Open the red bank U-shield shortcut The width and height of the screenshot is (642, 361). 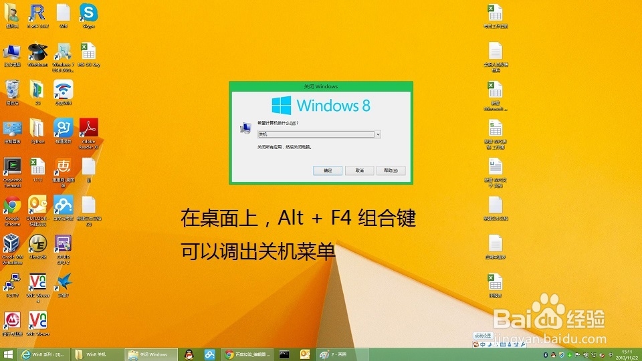pos(12,324)
